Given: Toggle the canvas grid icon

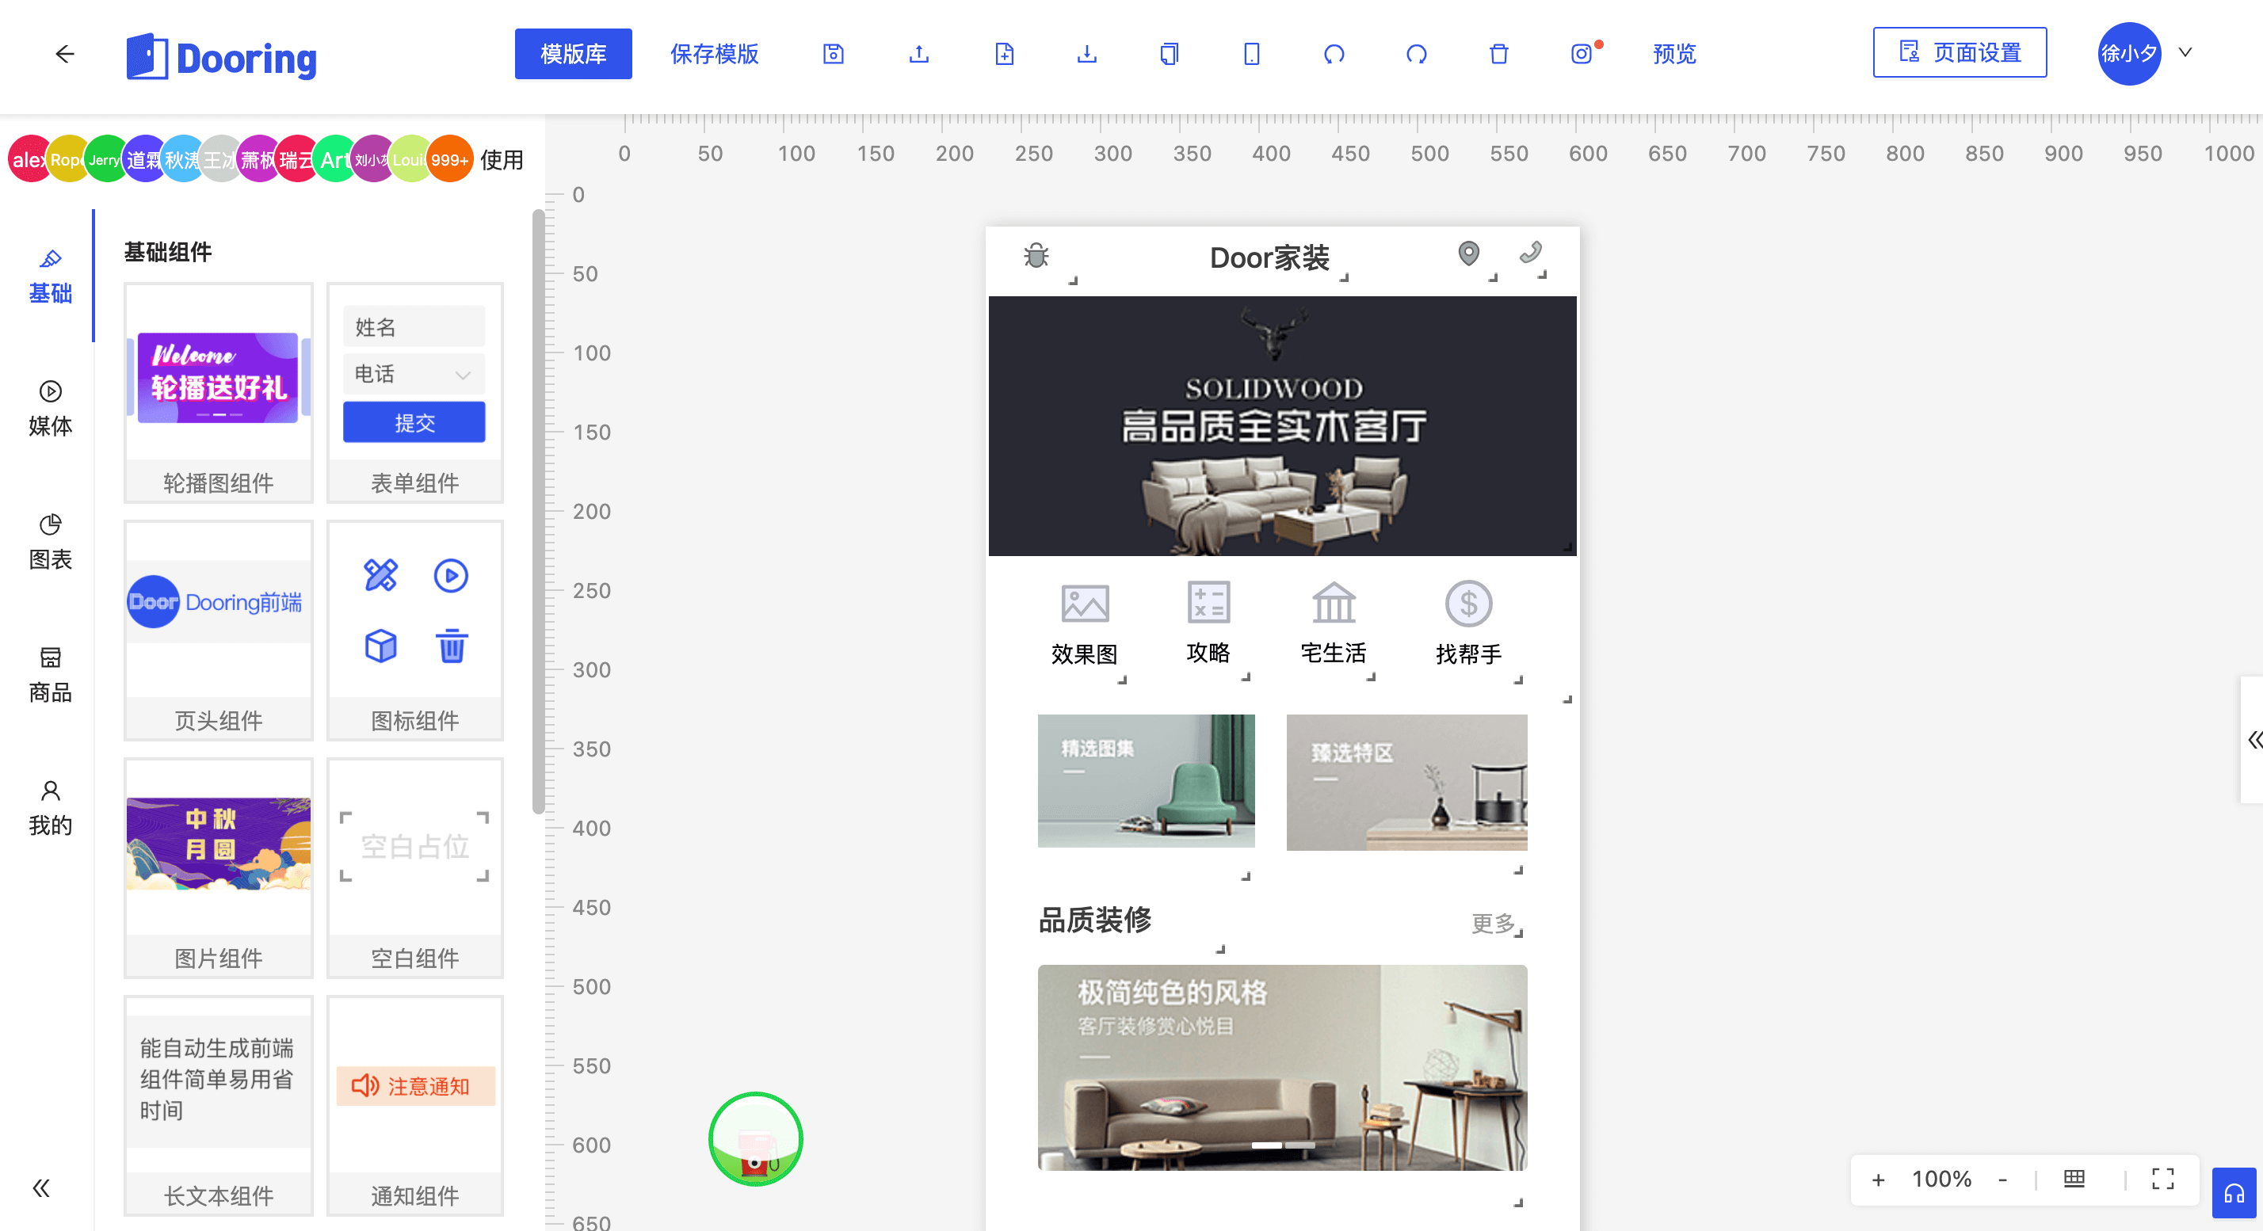Looking at the screenshot, I should click(2074, 1178).
